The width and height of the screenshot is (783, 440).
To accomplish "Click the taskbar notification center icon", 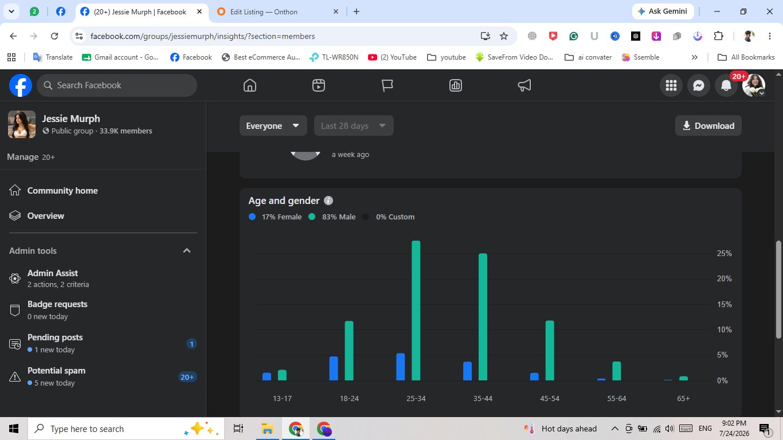I will click(x=765, y=429).
